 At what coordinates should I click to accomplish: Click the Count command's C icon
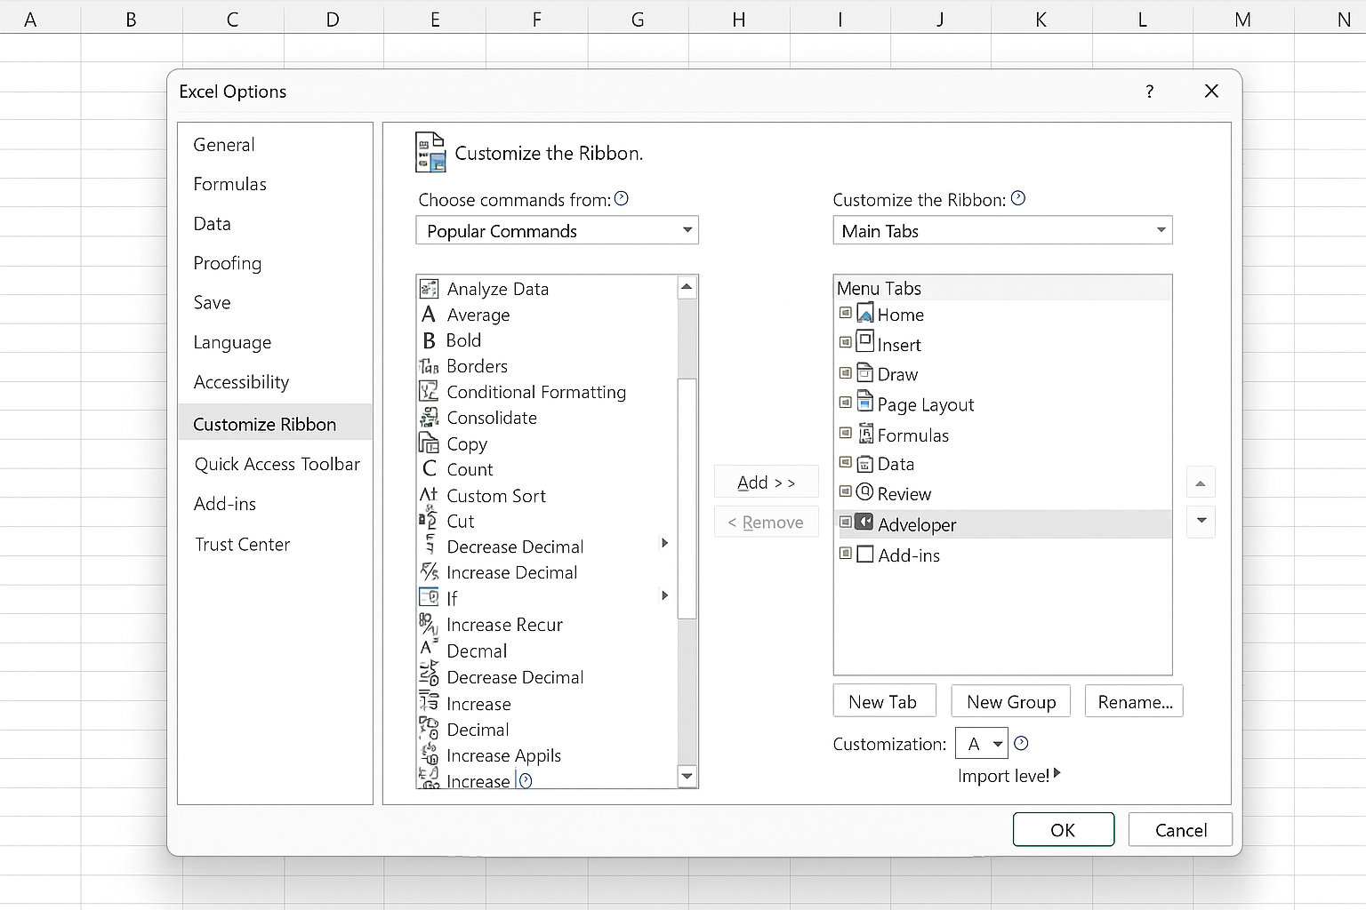click(x=430, y=468)
